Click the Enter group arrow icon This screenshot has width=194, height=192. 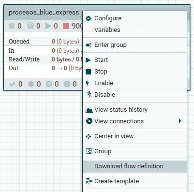coord(89,45)
